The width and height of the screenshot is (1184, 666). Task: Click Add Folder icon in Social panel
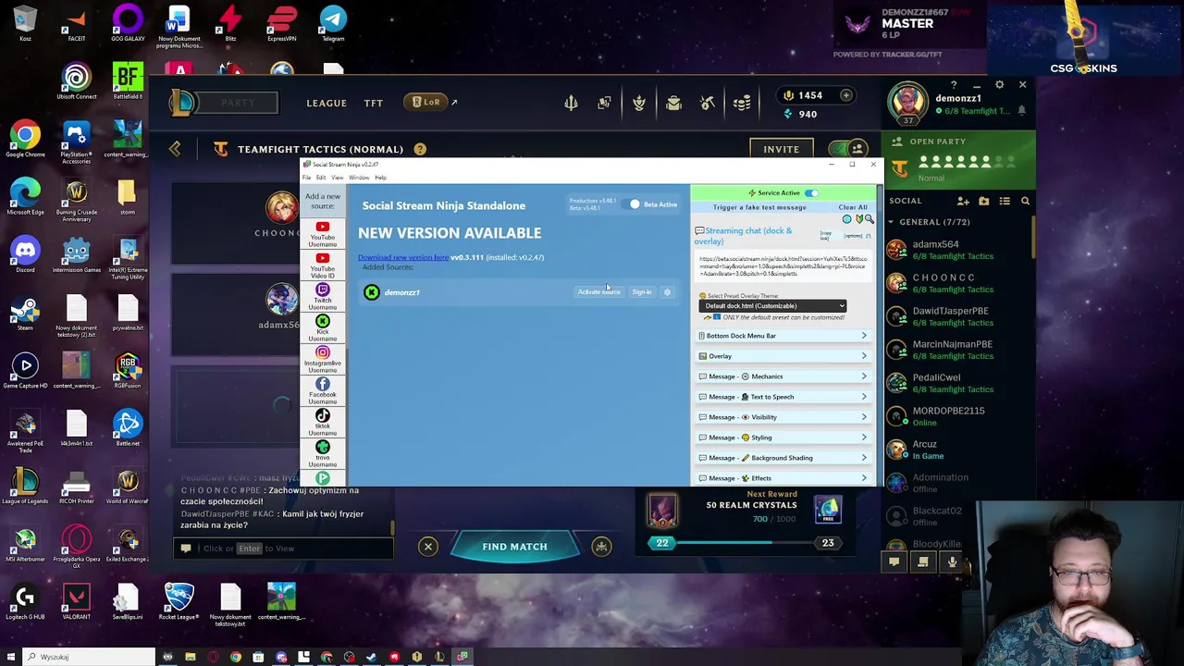point(984,201)
